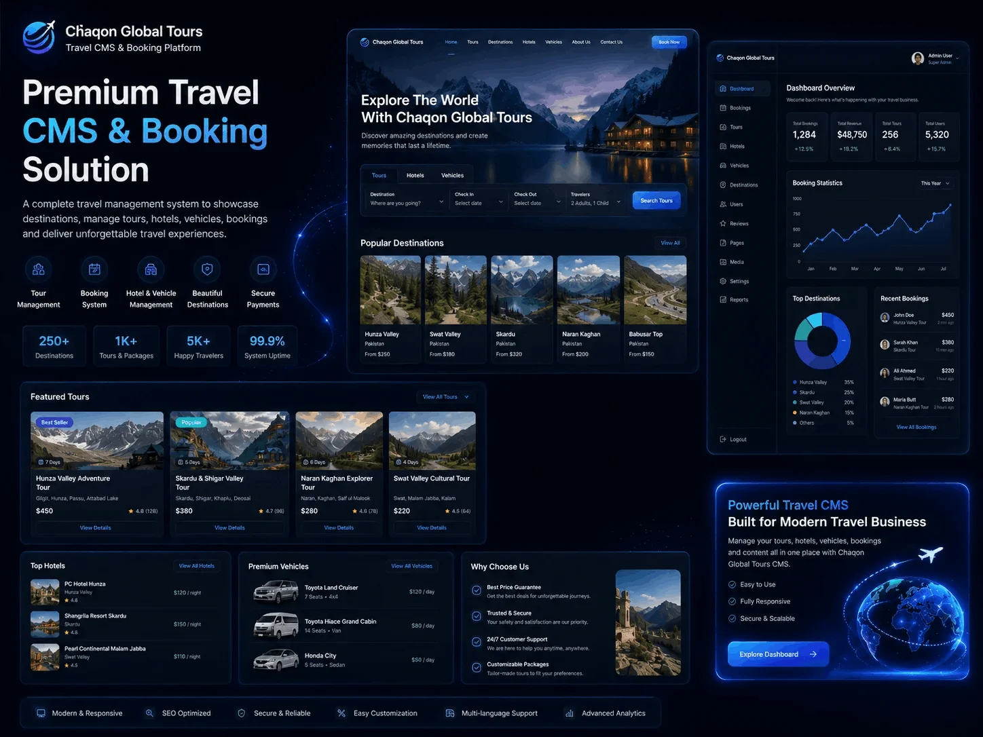Open Bookings icon in dashboard sidebar
983x737 pixels.
click(x=723, y=108)
